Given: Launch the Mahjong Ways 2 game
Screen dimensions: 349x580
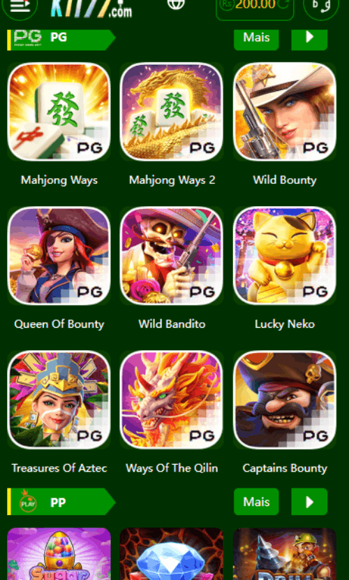Looking at the screenshot, I should pyautogui.click(x=172, y=112).
